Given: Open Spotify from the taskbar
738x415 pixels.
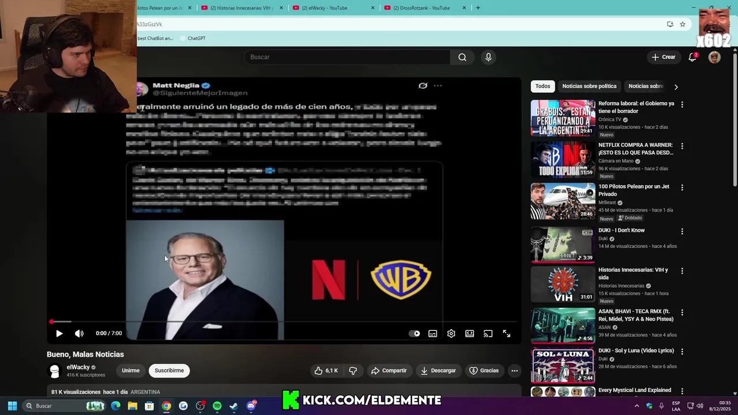Looking at the screenshot, I should pyautogui.click(x=217, y=406).
